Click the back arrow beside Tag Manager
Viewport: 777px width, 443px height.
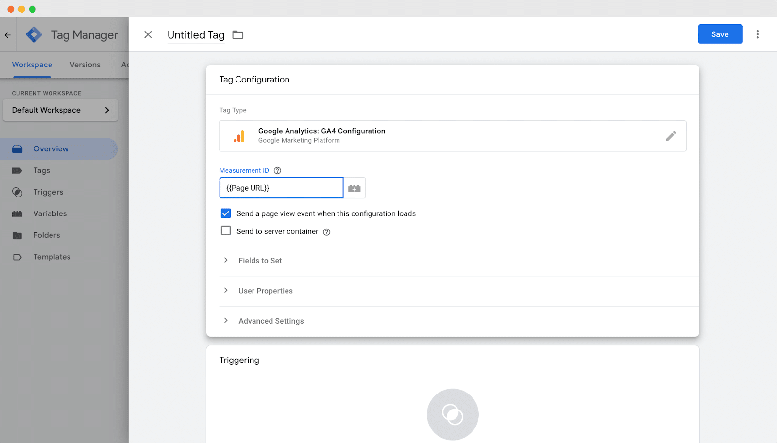click(x=8, y=35)
